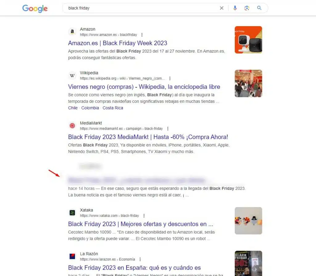Open Black Friday 2023 MediaMarkt result
Viewport: 316px width, 276px height.
coord(148,137)
